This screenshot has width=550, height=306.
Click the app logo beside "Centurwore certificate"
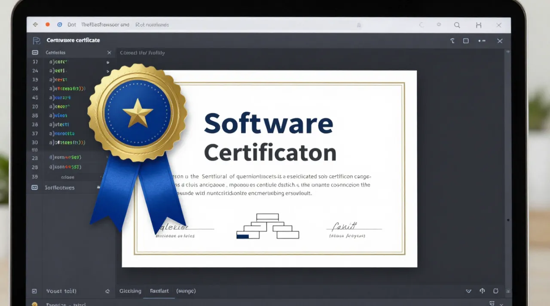[37, 40]
